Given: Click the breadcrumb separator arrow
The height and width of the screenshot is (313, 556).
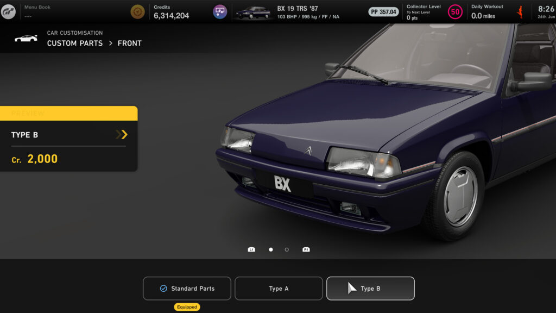Looking at the screenshot, I should click(x=111, y=43).
